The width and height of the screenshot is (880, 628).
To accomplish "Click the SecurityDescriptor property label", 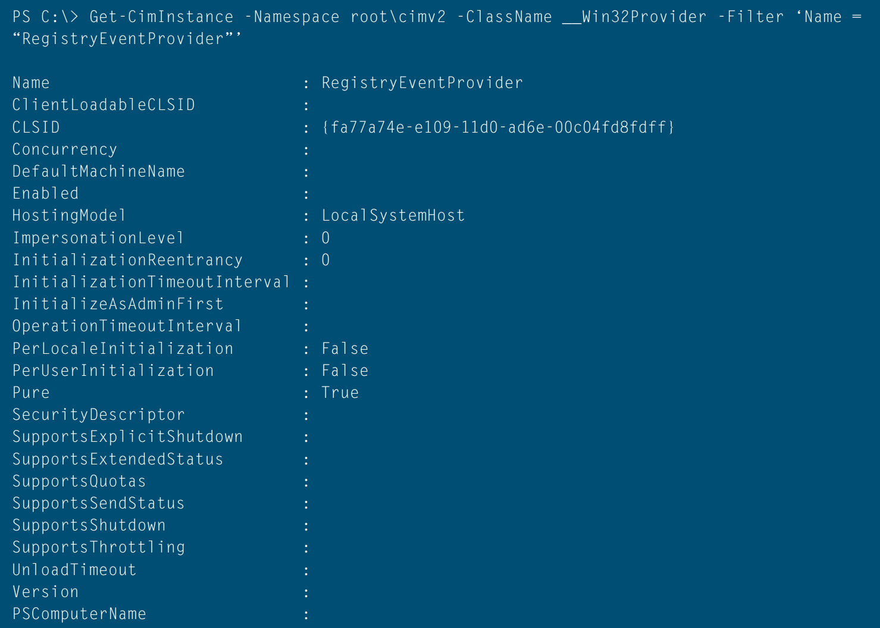I will pos(98,415).
